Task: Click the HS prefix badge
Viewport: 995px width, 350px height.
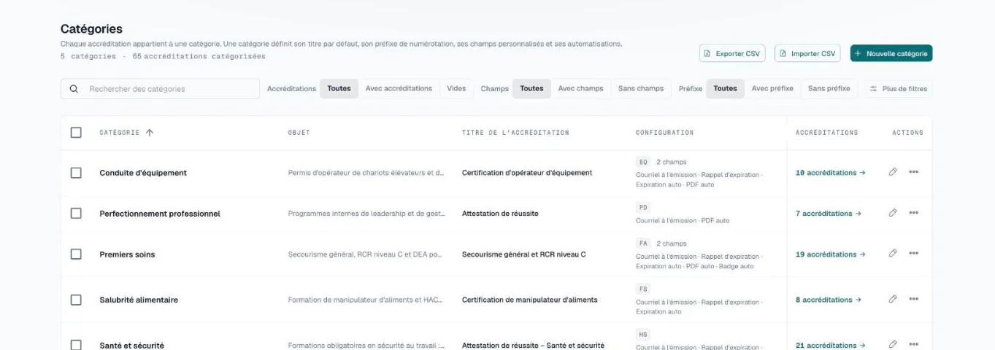Action: (x=643, y=335)
